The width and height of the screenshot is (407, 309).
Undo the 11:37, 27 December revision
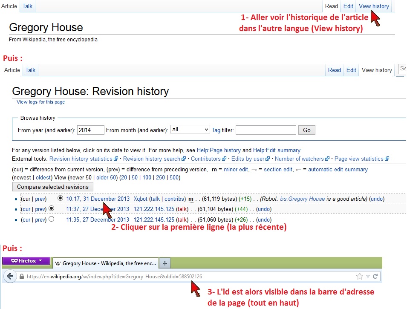click(264, 209)
